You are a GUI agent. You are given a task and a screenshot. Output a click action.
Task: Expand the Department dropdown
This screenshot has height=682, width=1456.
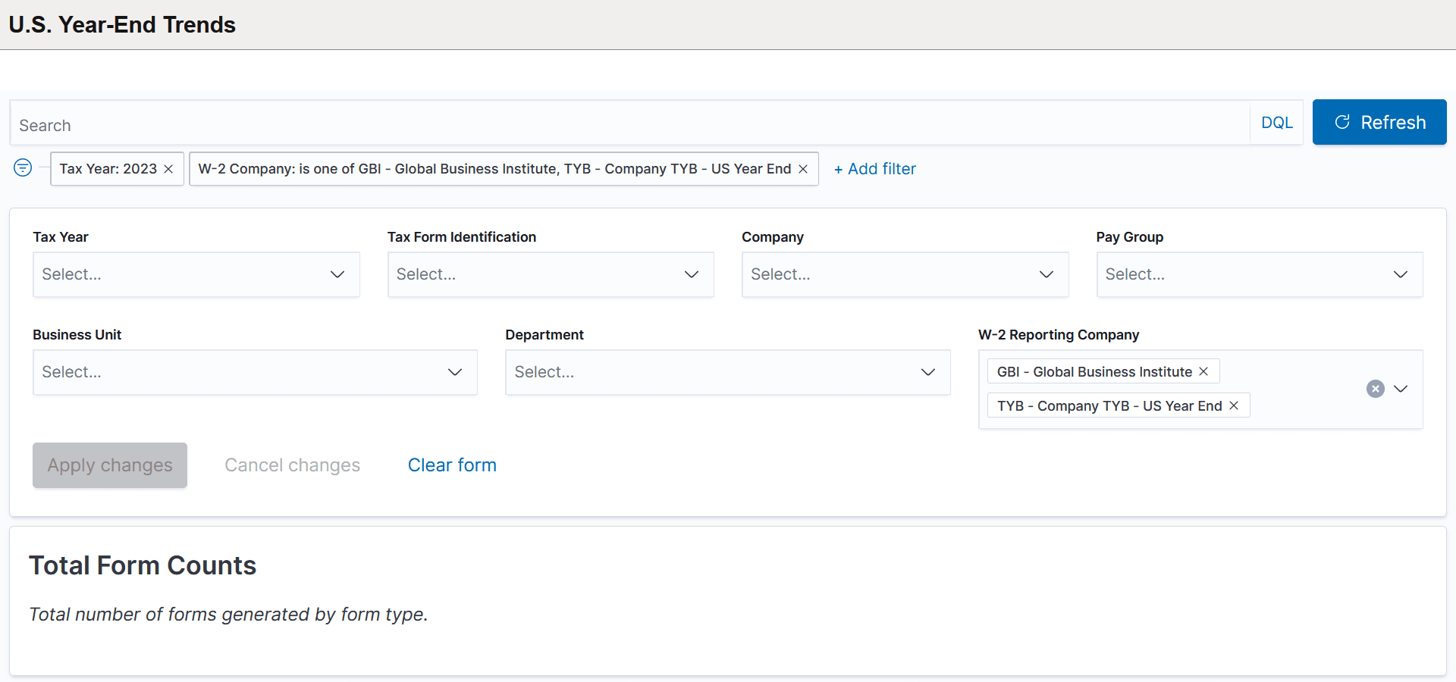click(727, 372)
